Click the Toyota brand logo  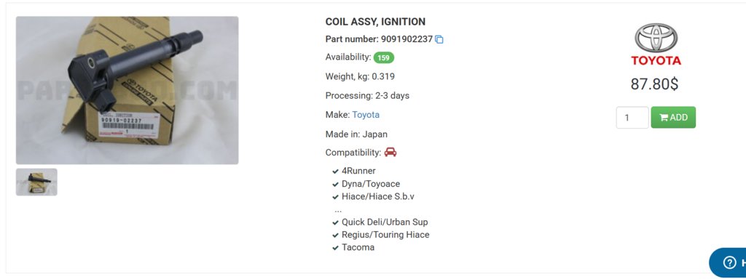point(656,44)
